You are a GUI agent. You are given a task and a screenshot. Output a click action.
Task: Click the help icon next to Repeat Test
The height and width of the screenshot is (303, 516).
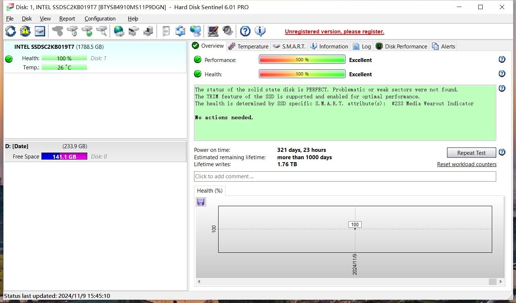(x=502, y=152)
